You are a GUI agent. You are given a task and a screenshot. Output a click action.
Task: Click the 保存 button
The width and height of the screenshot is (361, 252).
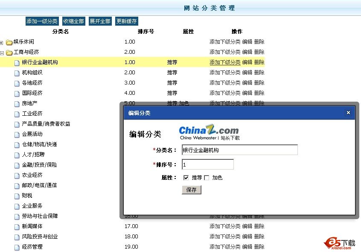click(192, 190)
